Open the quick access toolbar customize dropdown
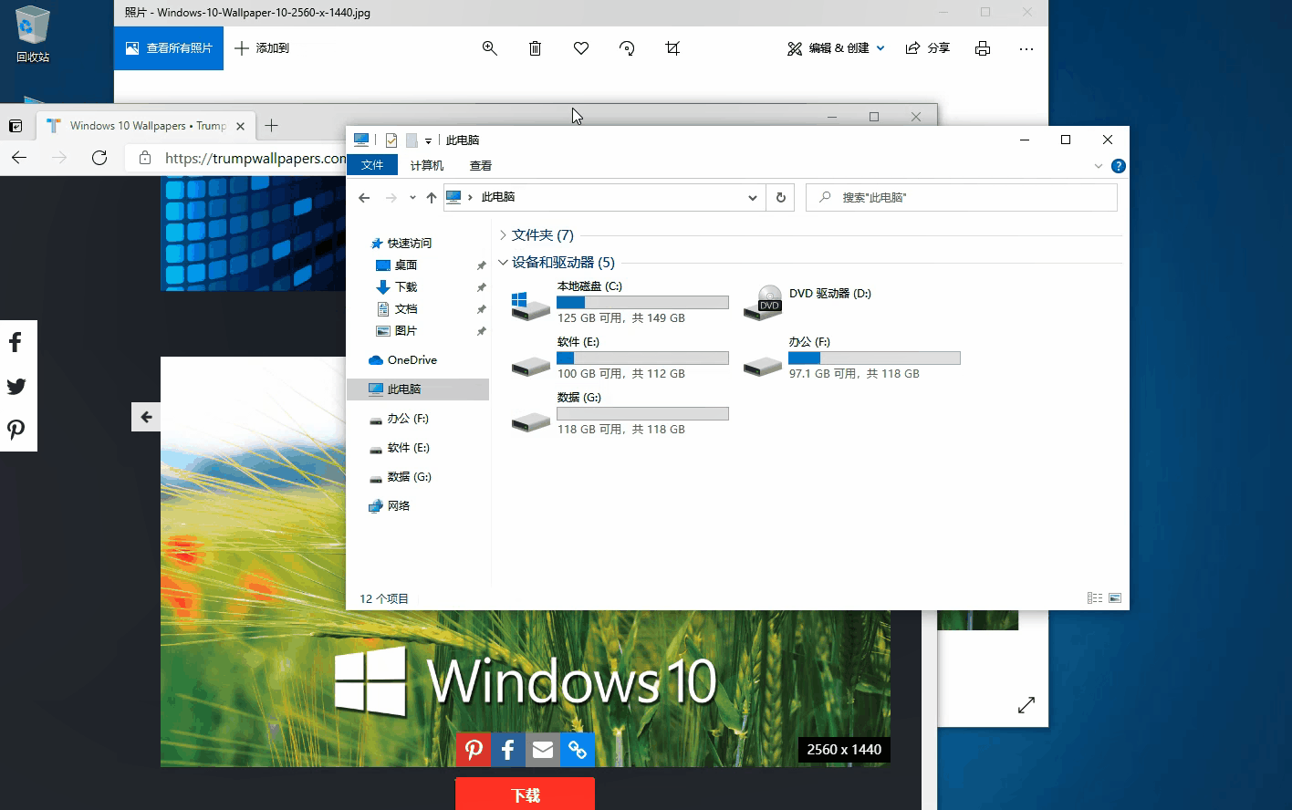The height and width of the screenshot is (810, 1292). tap(428, 140)
